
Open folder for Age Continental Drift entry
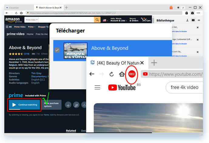(179, 44)
